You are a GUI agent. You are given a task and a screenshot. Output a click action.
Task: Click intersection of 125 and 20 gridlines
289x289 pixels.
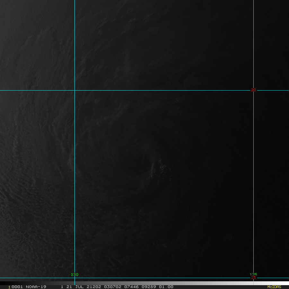click(253, 90)
